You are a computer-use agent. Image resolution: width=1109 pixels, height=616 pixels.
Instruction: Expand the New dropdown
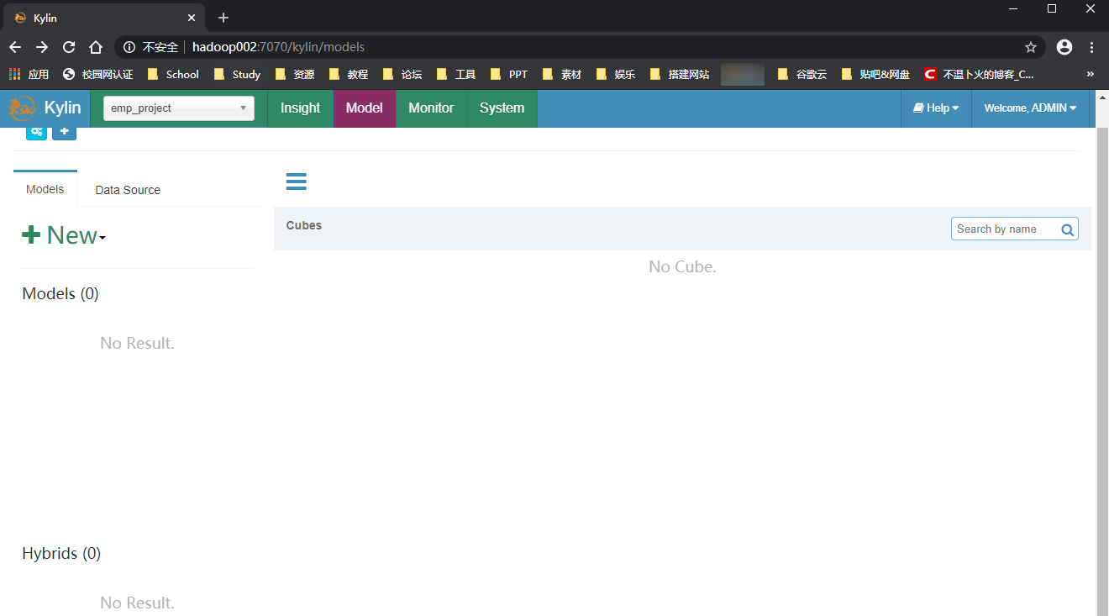(64, 235)
